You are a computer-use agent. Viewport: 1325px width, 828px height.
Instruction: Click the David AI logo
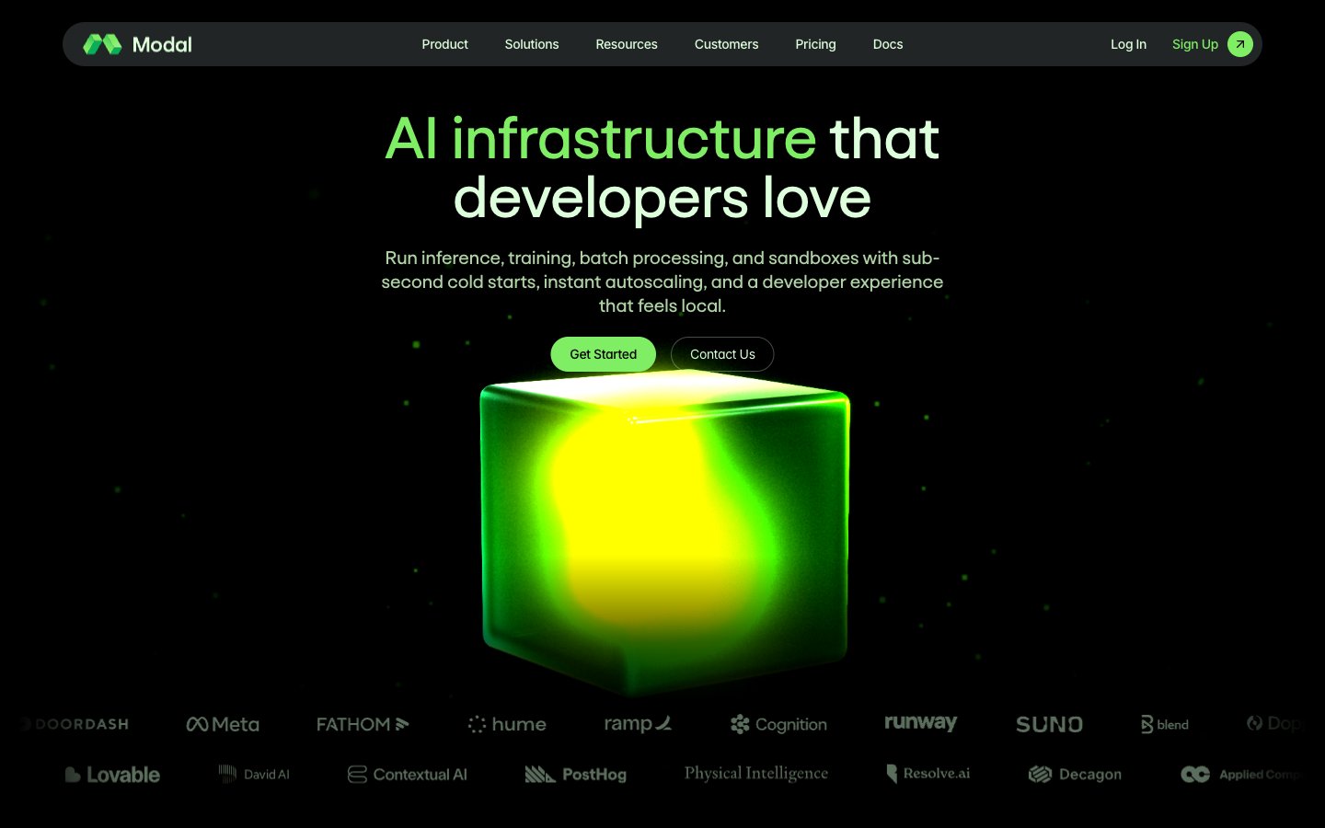point(254,775)
